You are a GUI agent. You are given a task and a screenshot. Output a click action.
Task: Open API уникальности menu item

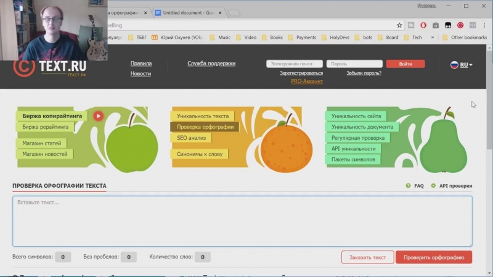353,148
